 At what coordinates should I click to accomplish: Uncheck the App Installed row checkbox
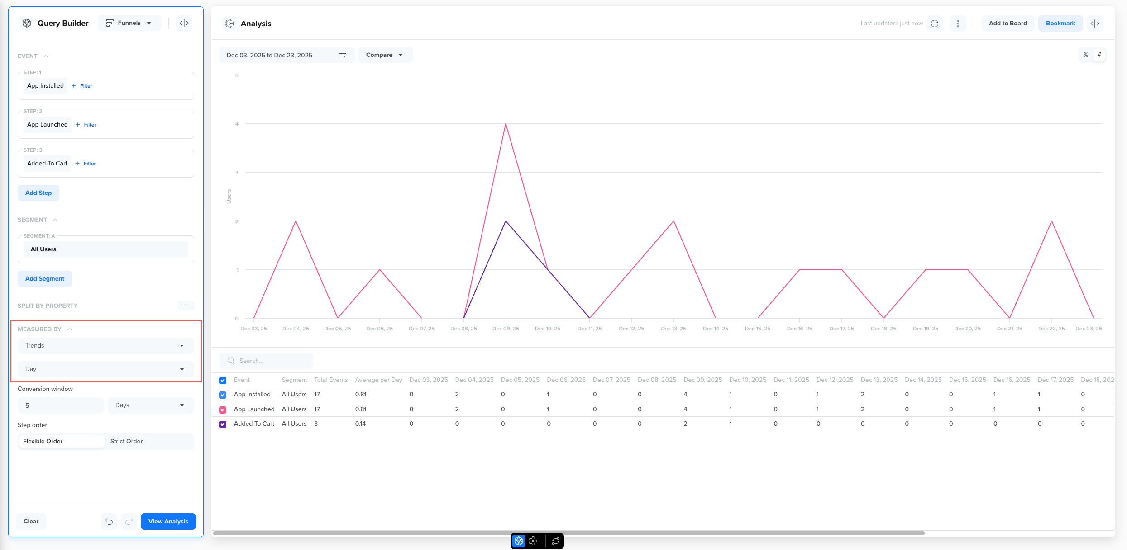tap(223, 395)
